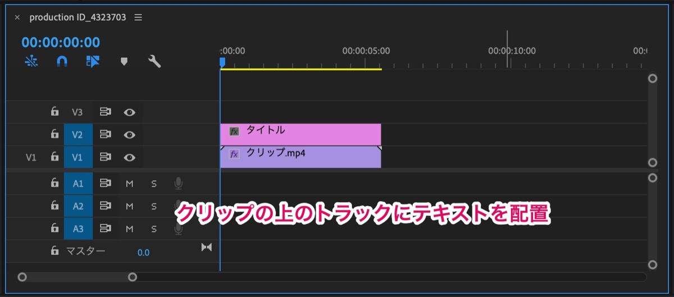Click top handle of video tracks scrollbar
The image size is (674, 297).
(x=652, y=79)
